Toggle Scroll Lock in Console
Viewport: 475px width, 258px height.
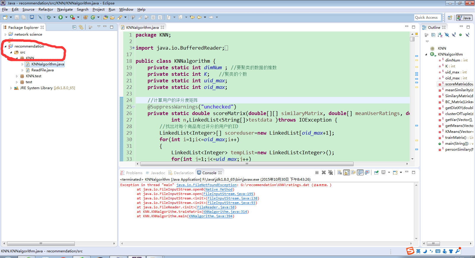tap(346, 172)
